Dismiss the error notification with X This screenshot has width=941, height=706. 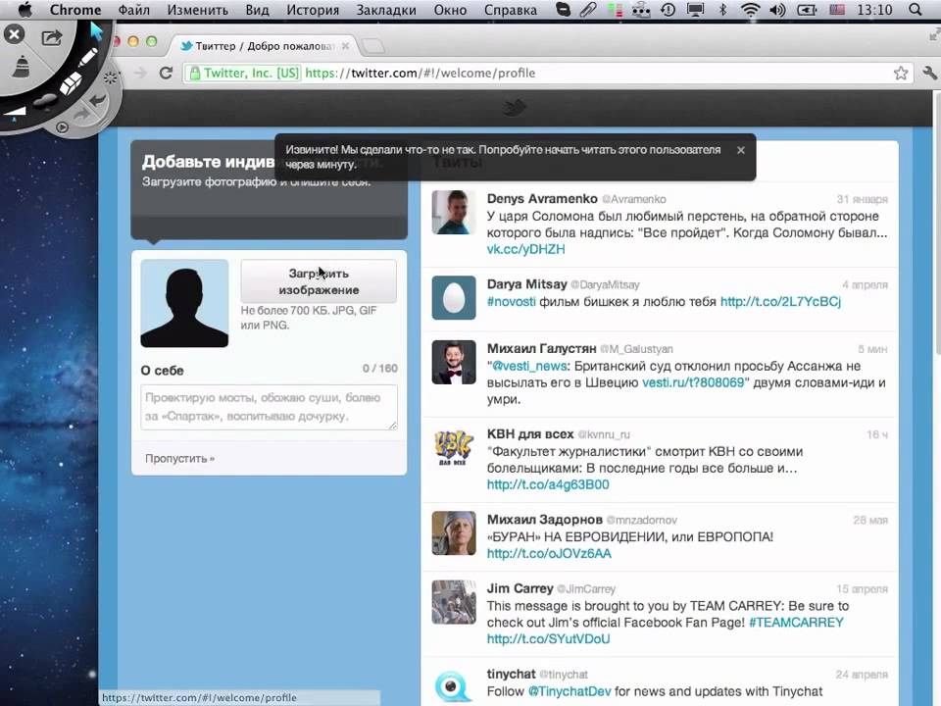(x=741, y=150)
